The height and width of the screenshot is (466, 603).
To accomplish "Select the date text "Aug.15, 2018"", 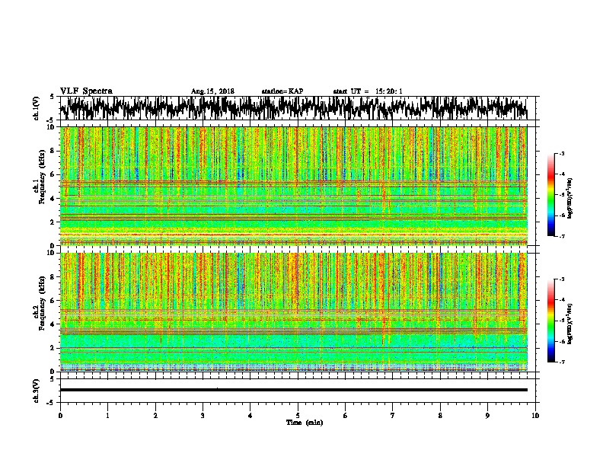I will tap(212, 91).
